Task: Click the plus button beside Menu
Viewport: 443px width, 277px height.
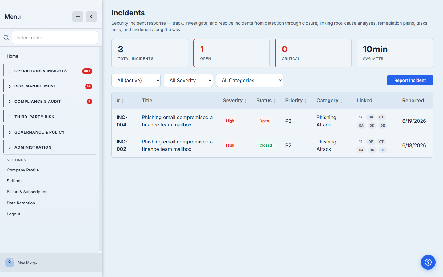Action: pyautogui.click(x=78, y=17)
